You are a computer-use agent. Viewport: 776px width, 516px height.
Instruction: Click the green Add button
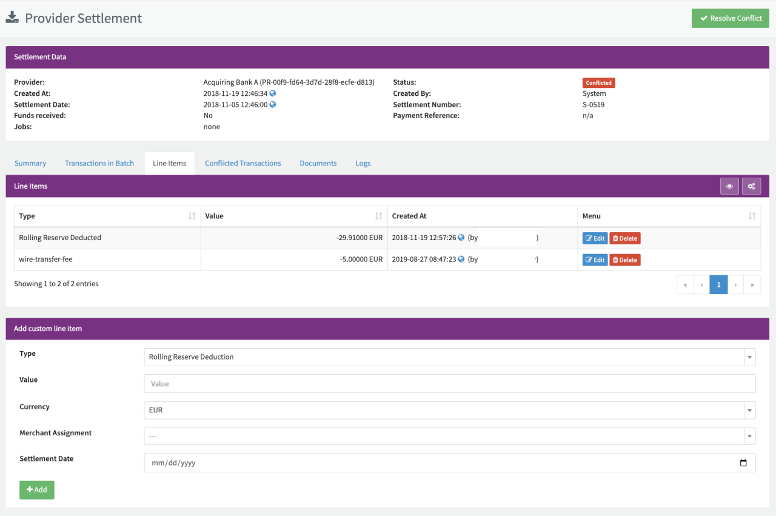[37, 490]
